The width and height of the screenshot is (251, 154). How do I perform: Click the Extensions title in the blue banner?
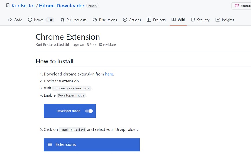click(x=65, y=144)
